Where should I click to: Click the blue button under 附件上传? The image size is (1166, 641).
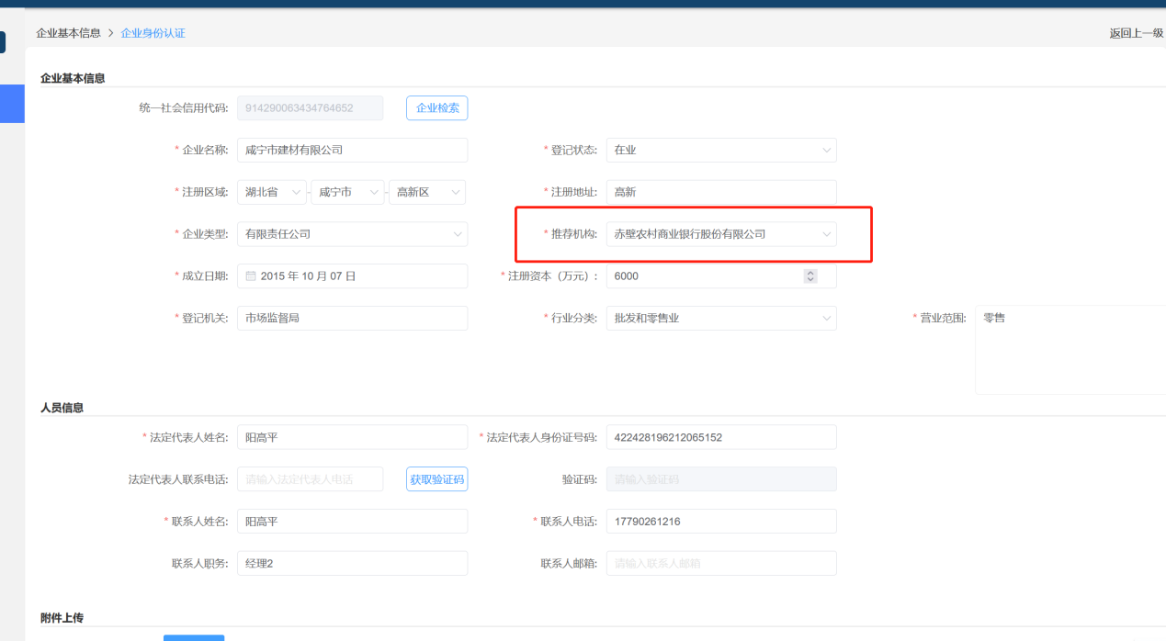click(194, 637)
